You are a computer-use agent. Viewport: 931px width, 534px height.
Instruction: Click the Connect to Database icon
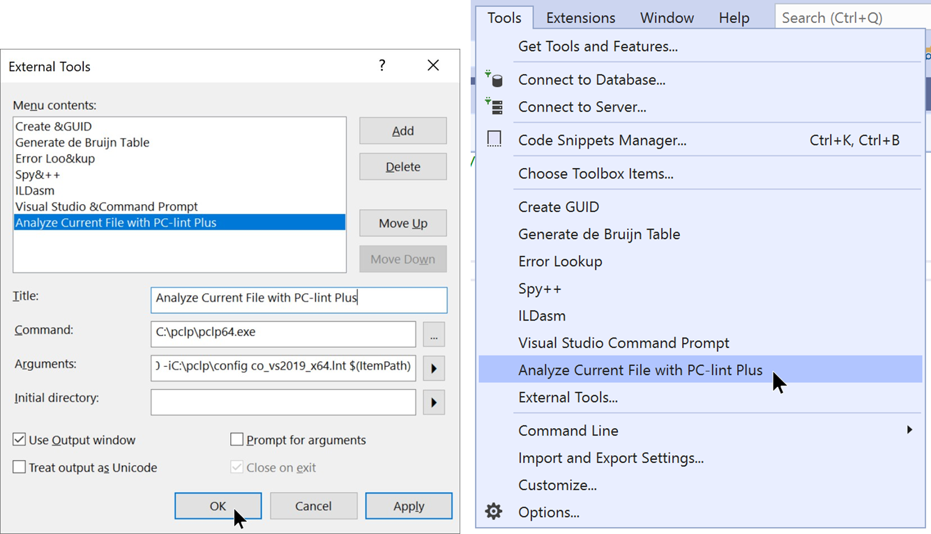(494, 79)
